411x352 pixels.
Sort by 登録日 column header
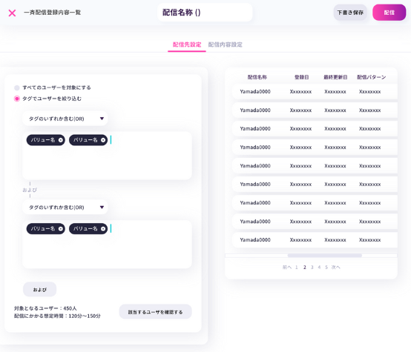coord(301,77)
